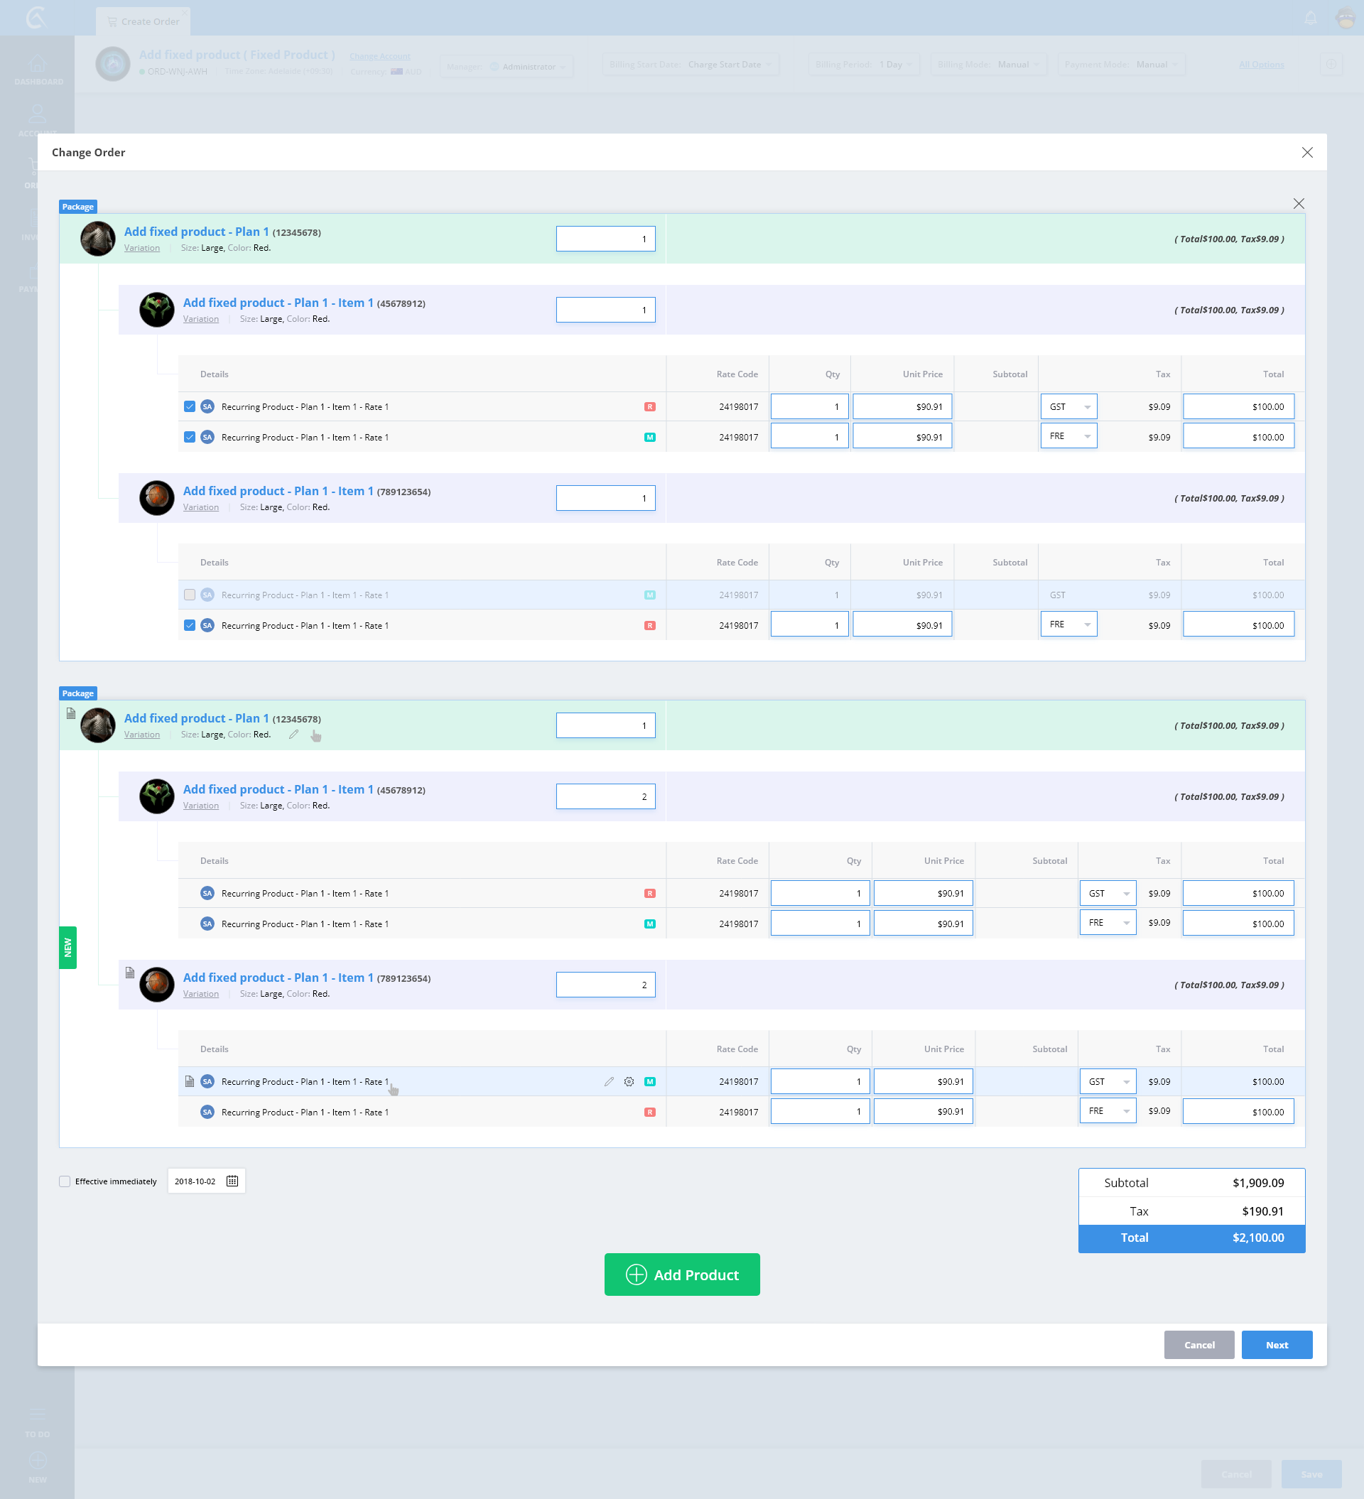Image resolution: width=1364 pixels, height=1499 pixels.
Task: Click the pencil edit icon on highlighted rate row
Action: 609,1081
